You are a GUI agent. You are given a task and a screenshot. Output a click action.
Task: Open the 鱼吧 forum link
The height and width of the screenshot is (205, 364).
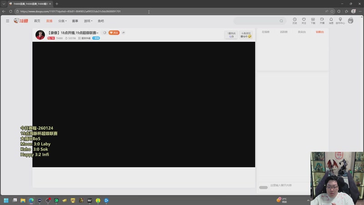tap(101, 21)
